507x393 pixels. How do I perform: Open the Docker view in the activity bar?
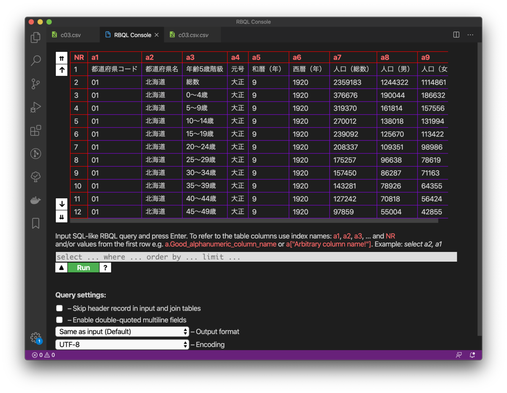(36, 200)
